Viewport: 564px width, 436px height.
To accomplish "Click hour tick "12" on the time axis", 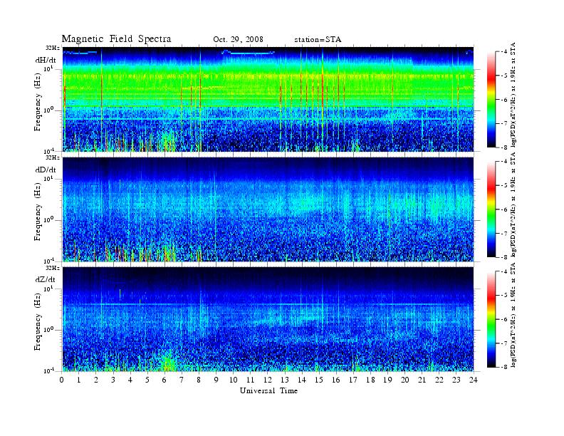I will 268,380.
